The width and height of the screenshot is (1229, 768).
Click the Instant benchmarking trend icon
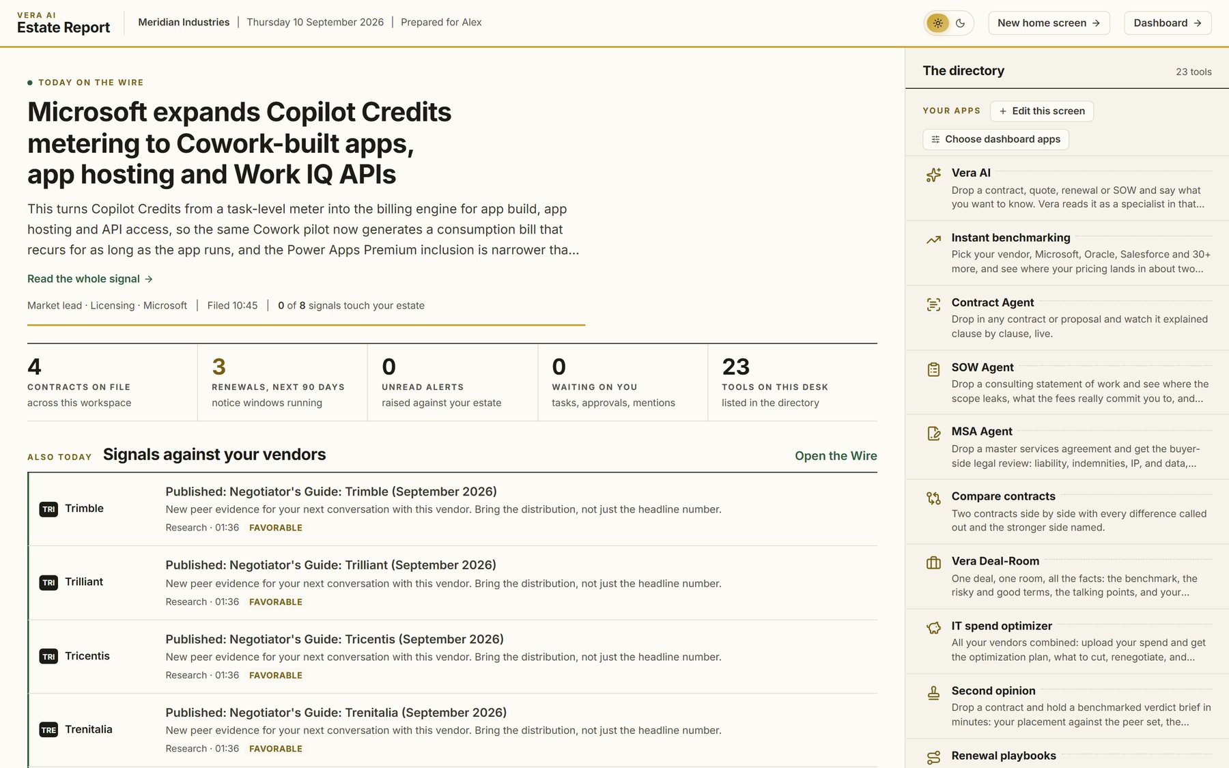[x=933, y=240]
